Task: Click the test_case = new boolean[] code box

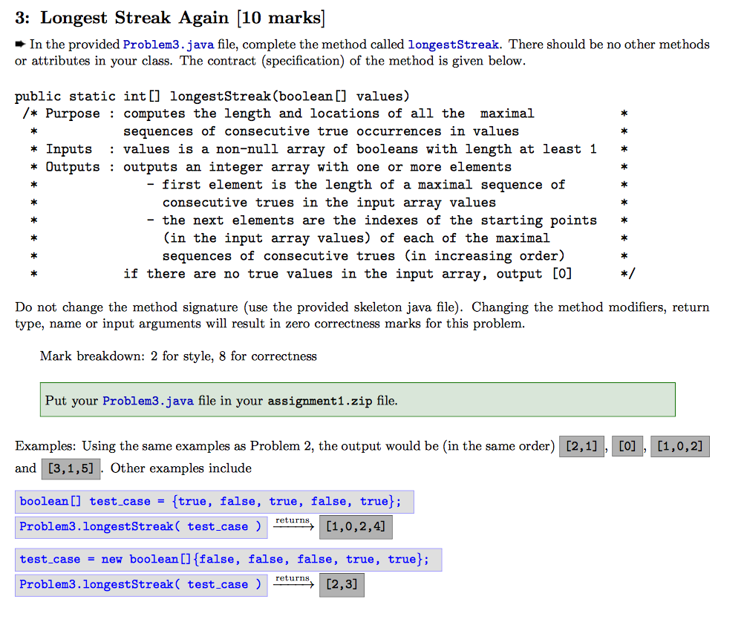Action: [228, 560]
